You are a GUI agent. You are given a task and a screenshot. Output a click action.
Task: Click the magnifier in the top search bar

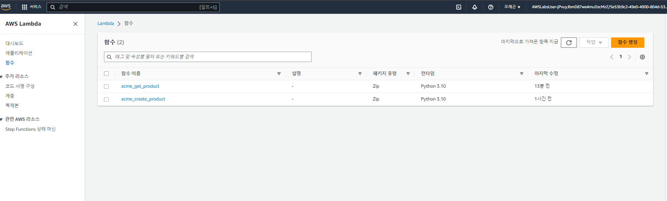(x=53, y=7)
